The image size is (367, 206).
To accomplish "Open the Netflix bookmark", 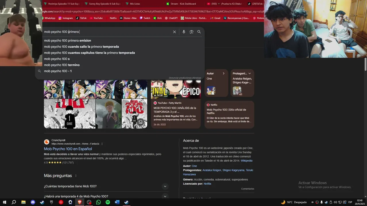I will tap(111, 18).
